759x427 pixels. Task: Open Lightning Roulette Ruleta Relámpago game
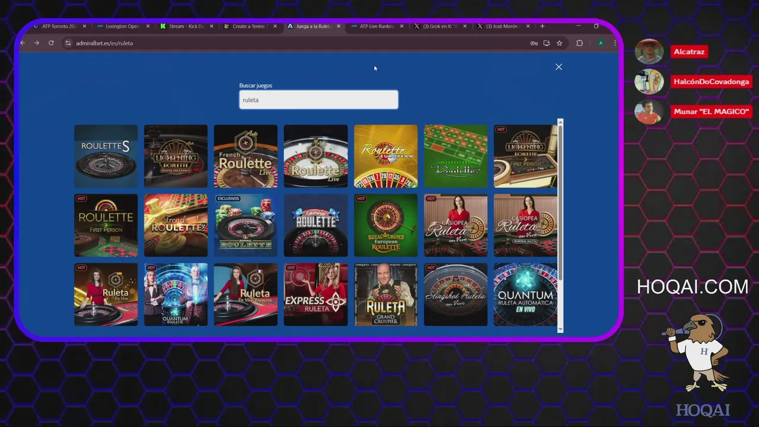coord(176,156)
